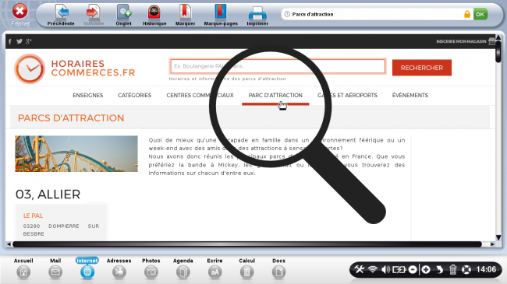
Task: Click the site search field for Boulangerie
Action: 278,66
